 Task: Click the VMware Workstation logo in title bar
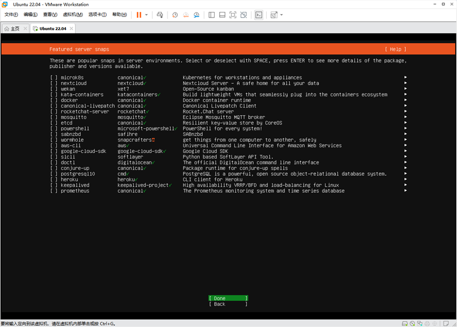click(x=5, y=5)
